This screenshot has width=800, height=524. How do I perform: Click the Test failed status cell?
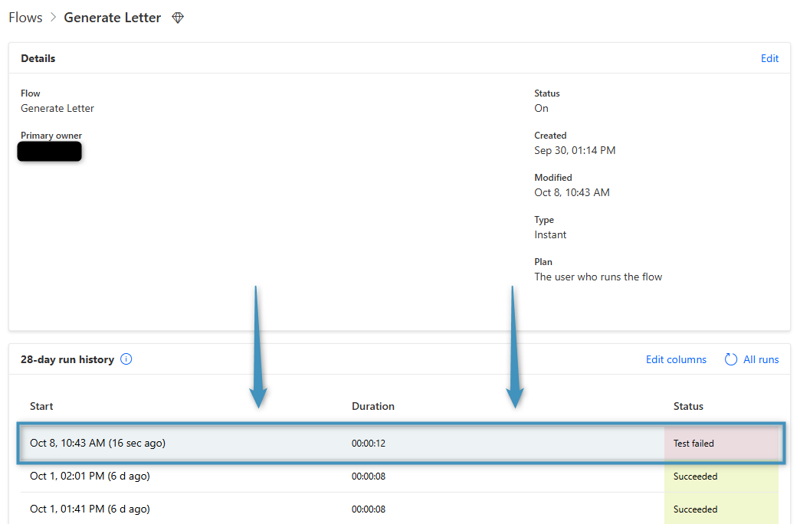coord(693,444)
